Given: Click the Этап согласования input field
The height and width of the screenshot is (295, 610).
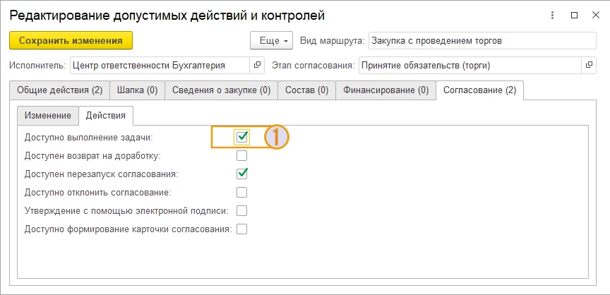Looking at the screenshot, I should [x=470, y=66].
